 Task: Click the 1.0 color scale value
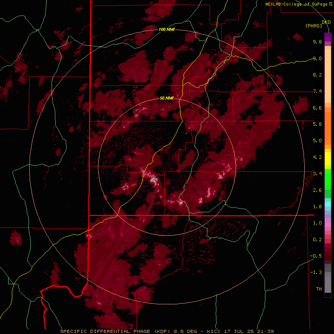[x=317, y=223]
